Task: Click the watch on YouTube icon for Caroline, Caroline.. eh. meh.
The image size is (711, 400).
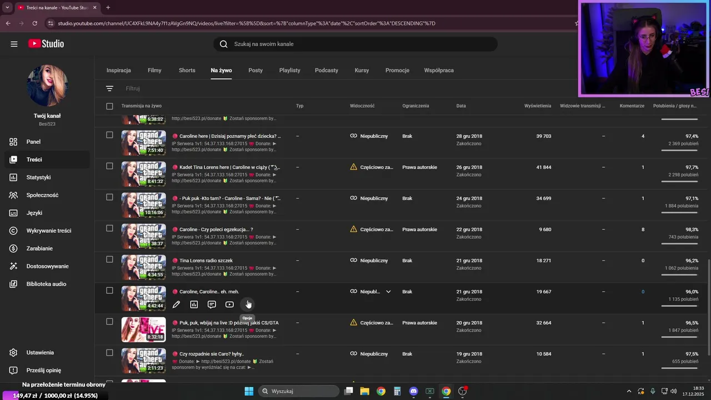Action: tap(229, 304)
